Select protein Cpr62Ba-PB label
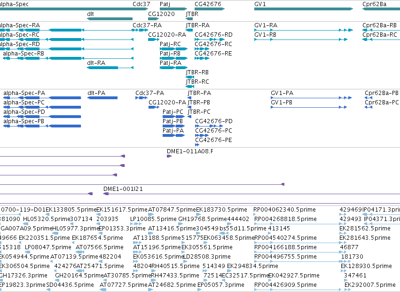The image size is (400, 292). click(382, 93)
